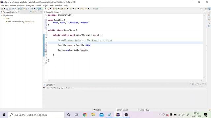This screenshot has height=118, width=211.
Task: Open the File menu
Action: pos(2,6)
